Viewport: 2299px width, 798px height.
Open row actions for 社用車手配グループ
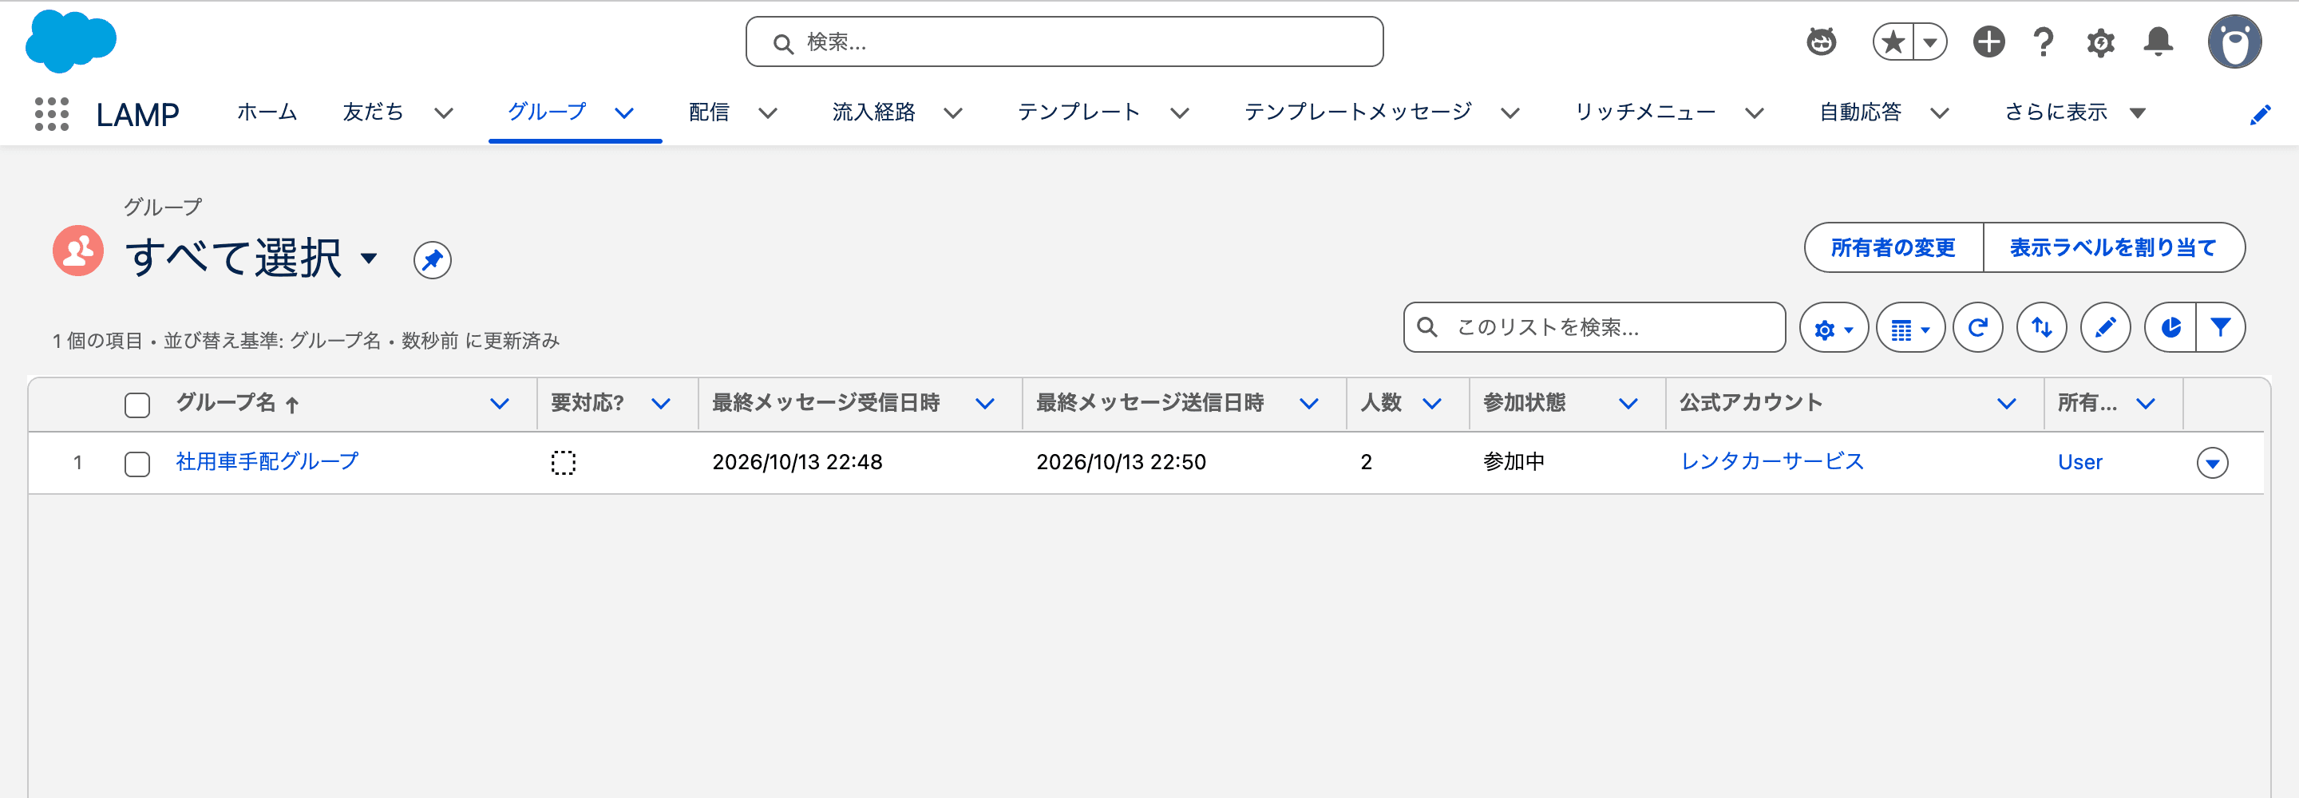pyautogui.click(x=2211, y=462)
